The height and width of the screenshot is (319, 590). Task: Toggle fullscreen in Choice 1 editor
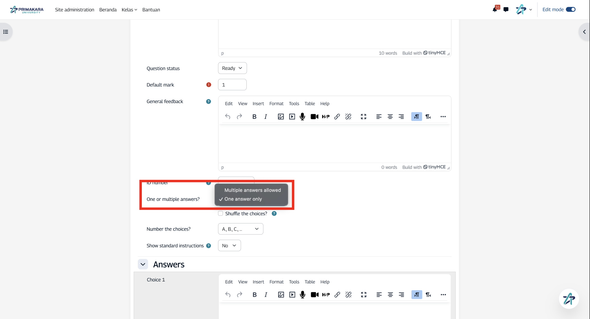(363, 295)
